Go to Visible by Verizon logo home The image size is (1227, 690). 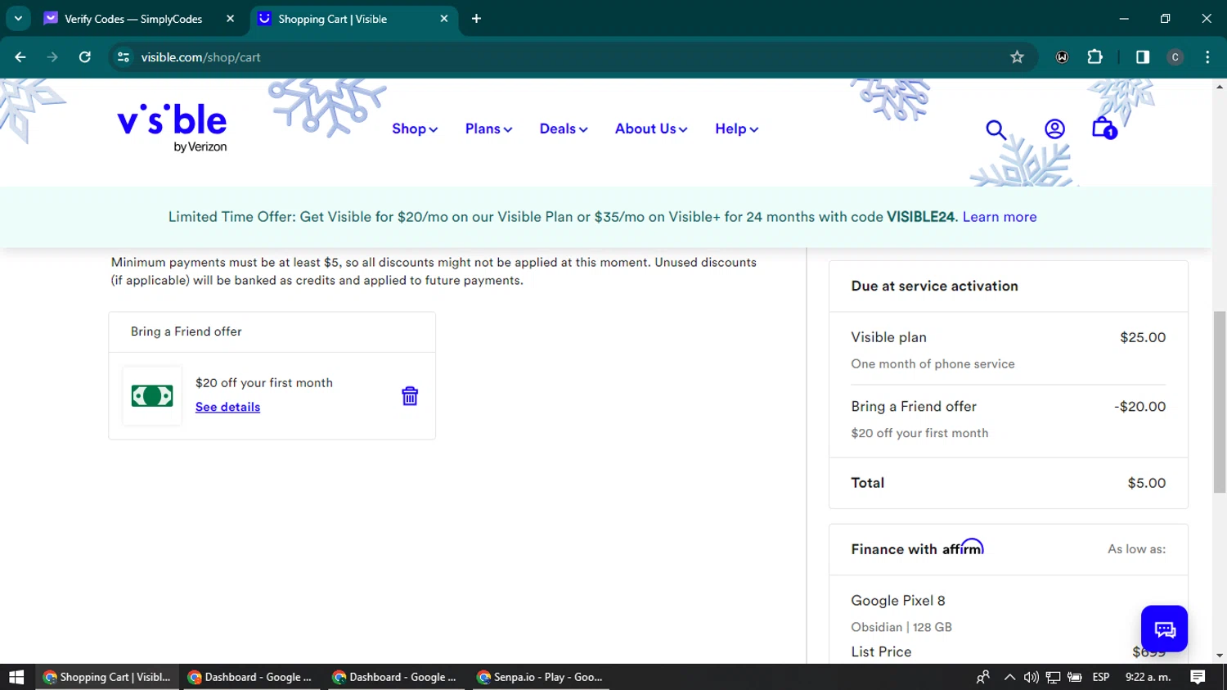point(173,128)
